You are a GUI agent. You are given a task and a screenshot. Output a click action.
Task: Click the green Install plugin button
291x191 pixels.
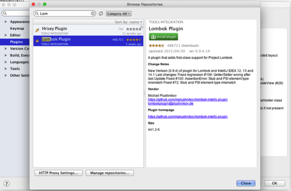pyautogui.click(x=163, y=37)
